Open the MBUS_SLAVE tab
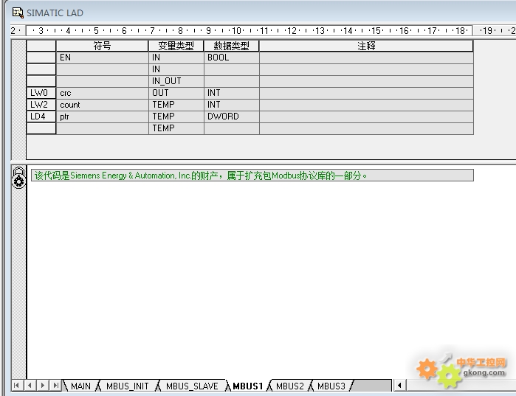 [x=192, y=386]
